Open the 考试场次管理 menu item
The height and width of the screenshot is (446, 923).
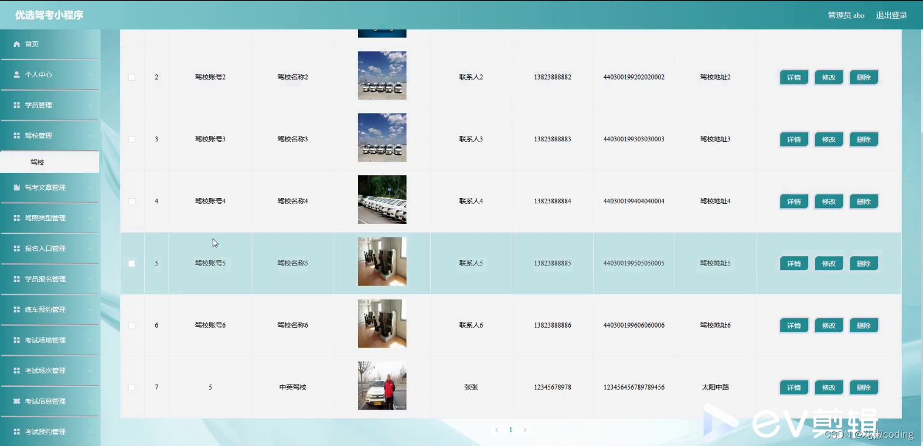coord(50,370)
